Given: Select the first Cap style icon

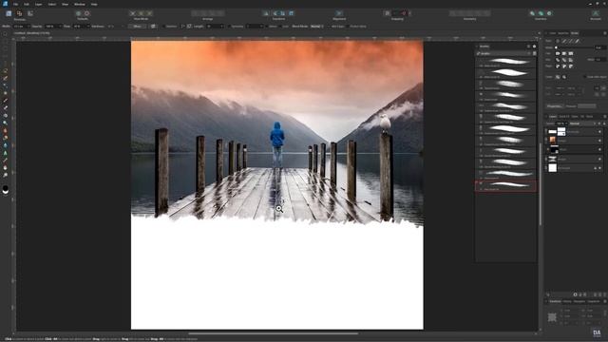Looking at the screenshot, I should 558,53.
